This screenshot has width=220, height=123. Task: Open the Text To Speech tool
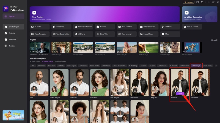coord(192,27)
